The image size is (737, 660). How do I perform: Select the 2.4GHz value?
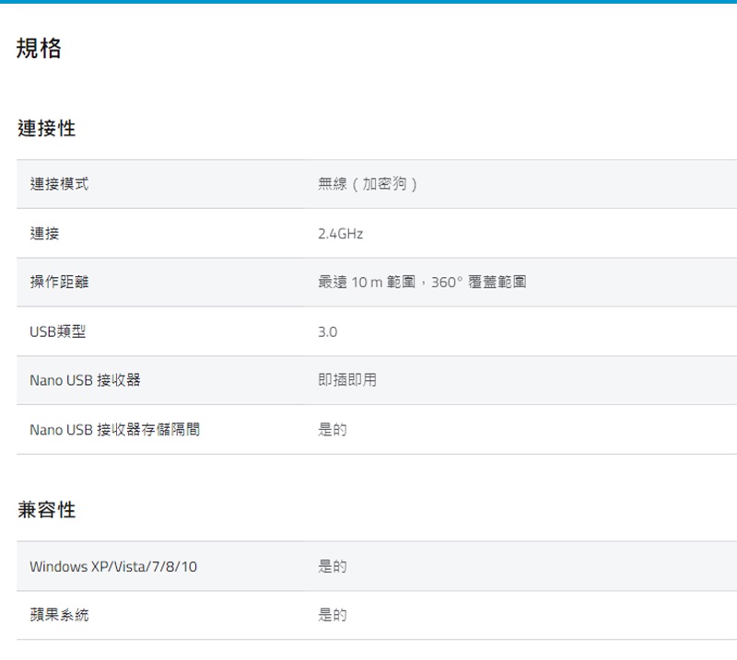point(340,234)
